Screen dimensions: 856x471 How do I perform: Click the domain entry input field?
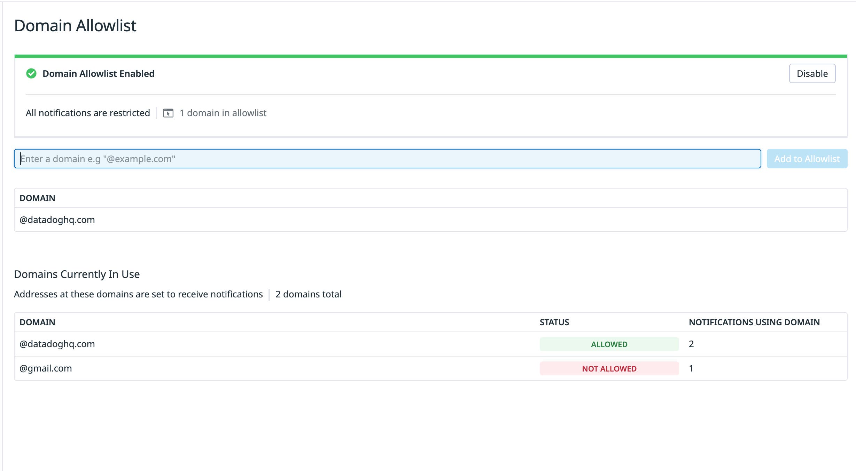[x=383, y=159]
